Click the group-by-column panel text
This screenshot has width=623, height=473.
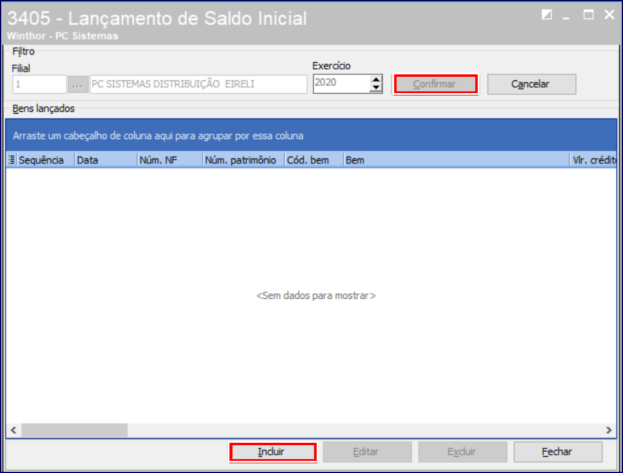coord(158,135)
